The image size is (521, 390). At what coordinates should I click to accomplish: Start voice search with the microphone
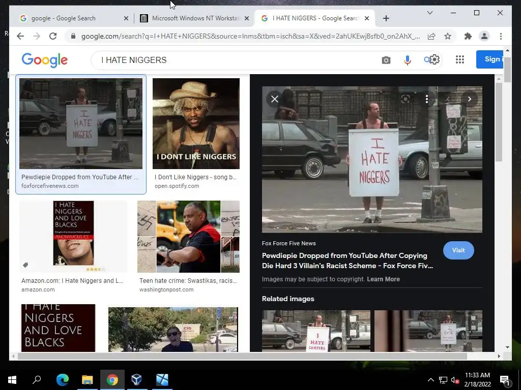click(x=408, y=60)
